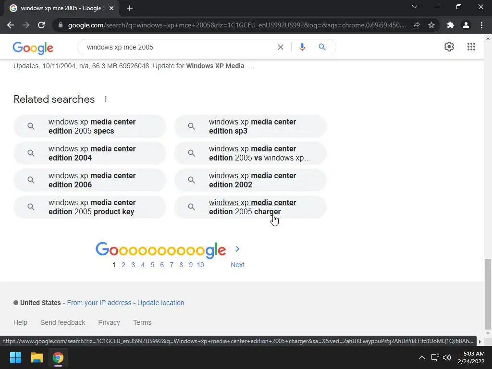Open Send feedback footer link
Screen dimensions: 492x369
click(x=63, y=322)
